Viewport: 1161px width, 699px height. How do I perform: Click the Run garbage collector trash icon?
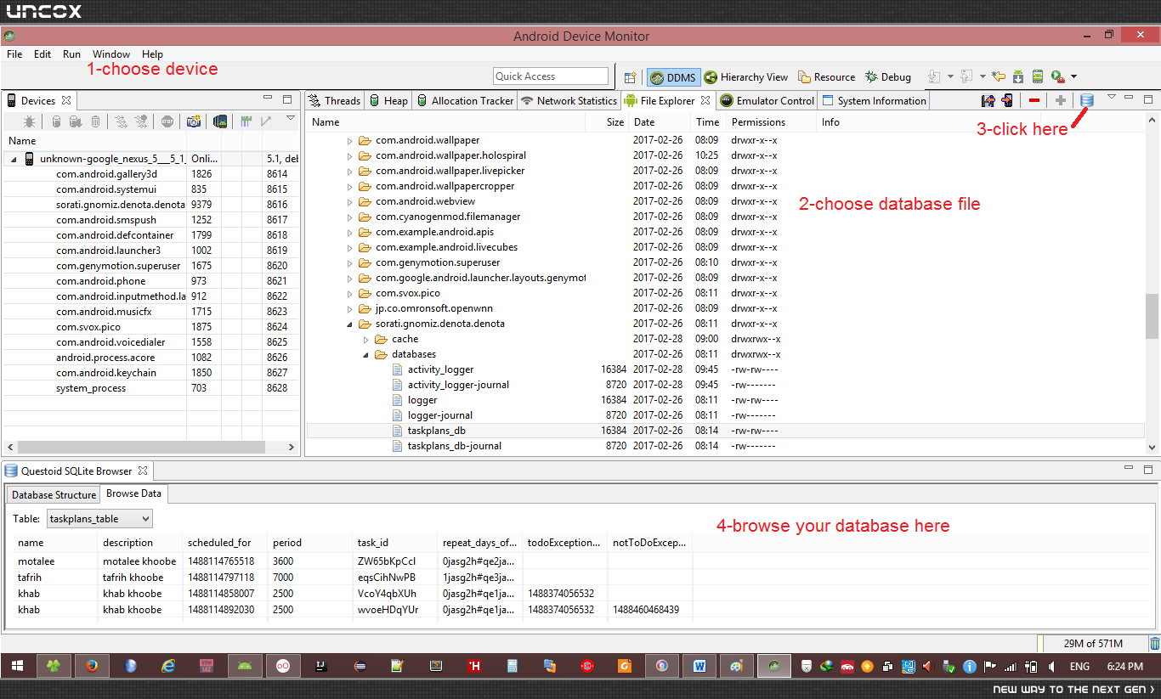(1154, 643)
